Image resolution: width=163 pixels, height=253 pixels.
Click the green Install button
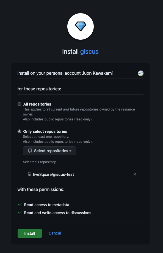(x=30, y=233)
